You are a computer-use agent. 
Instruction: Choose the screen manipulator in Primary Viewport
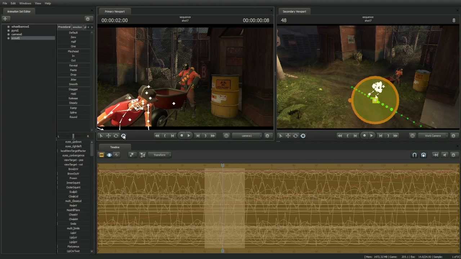124,136
